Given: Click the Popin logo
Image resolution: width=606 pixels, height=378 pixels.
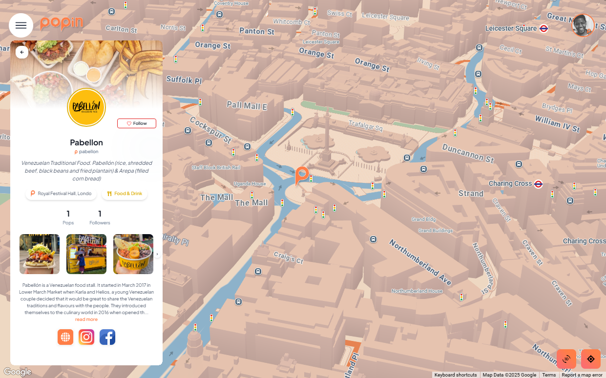Looking at the screenshot, I should [62, 23].
